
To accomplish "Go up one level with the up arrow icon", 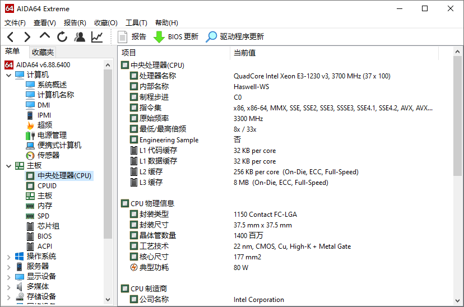I will point(45,36).
